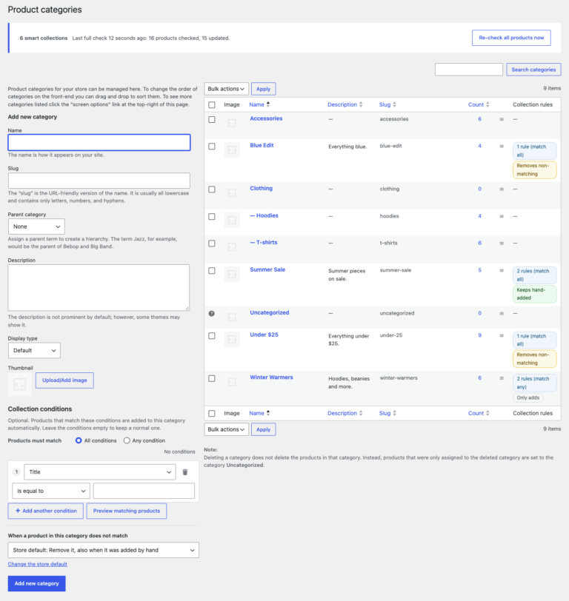The width and height of the screenshot is (569, 601).
Task: Click Search categories button
Action: [x=533, y=70]
